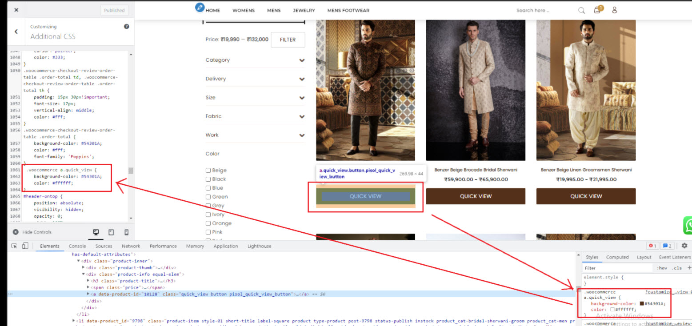Open the Layout styles tab
The height and width of the screenshot is (326, 692).
tap(644, 257)
